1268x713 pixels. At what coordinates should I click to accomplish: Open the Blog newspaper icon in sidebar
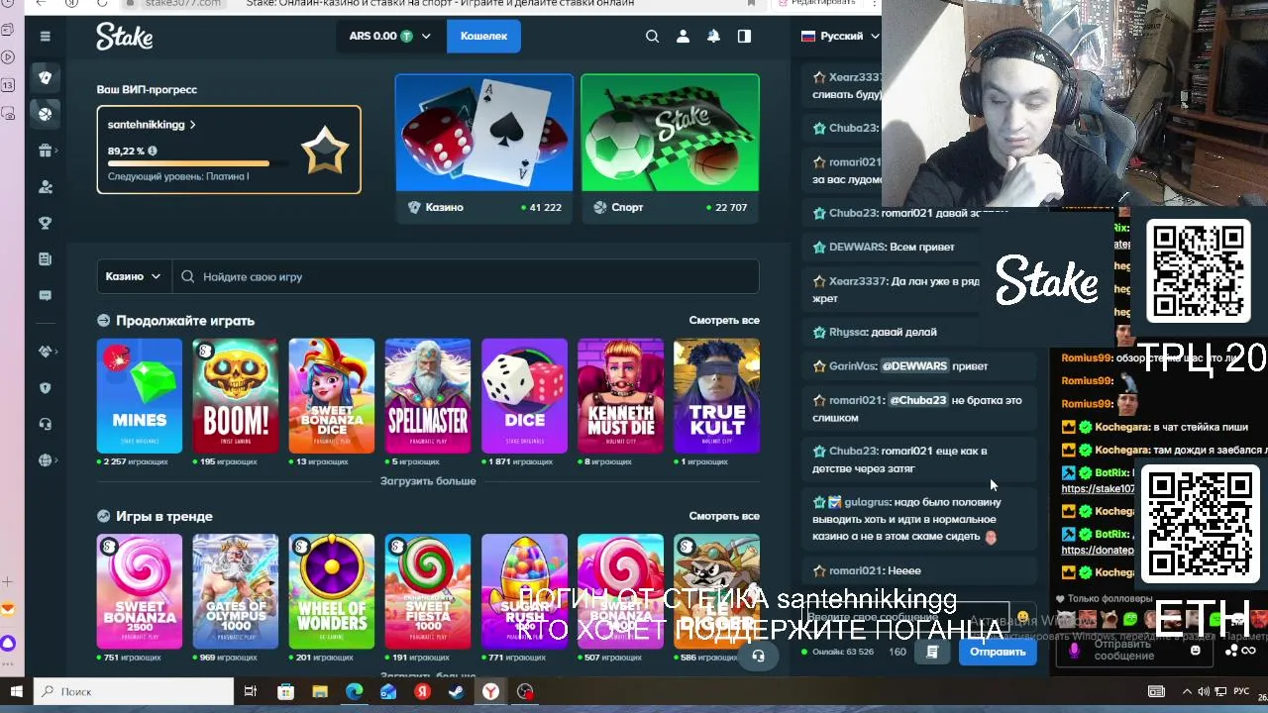point(45,259)
